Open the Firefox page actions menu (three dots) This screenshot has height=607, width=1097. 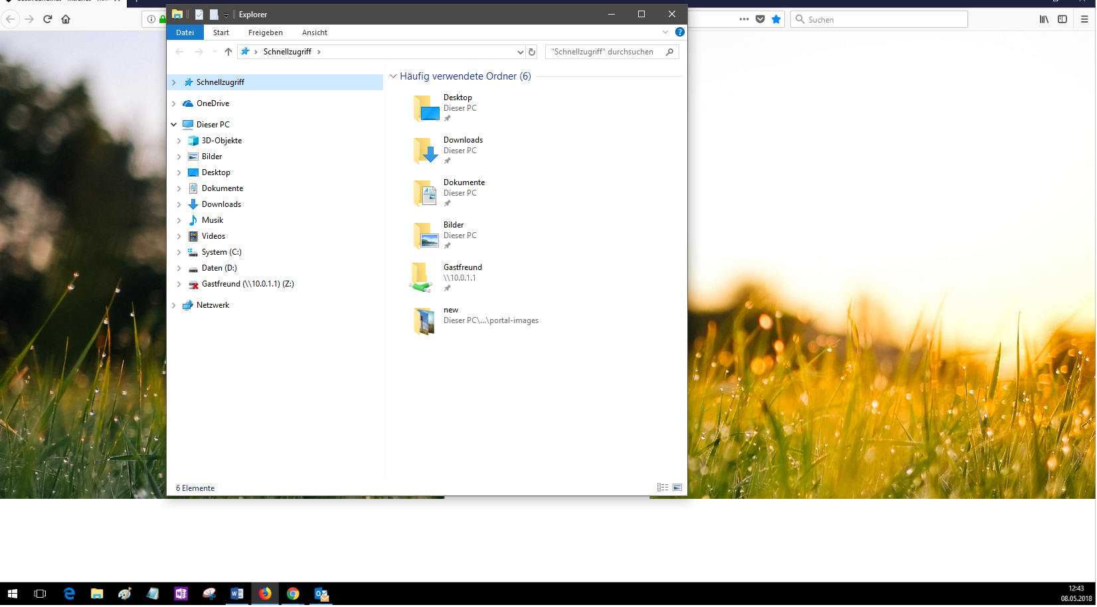[744, 19]
